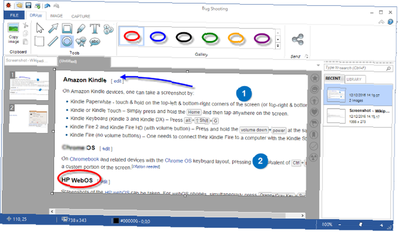Click the smiley face stamp
This screenshot has height=232, width=398.
(x=315, y=89)
